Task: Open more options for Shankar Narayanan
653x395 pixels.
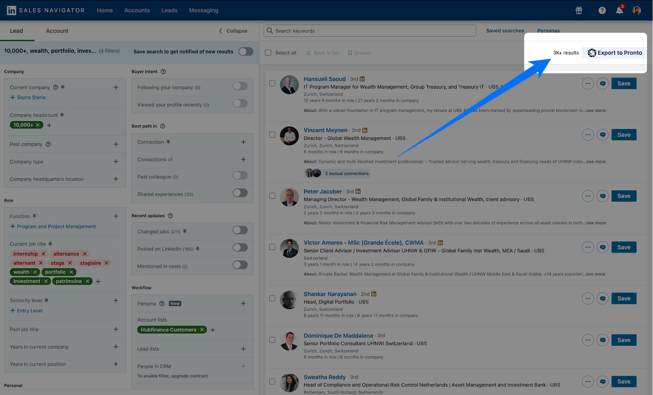Action: tap(588, 299)
